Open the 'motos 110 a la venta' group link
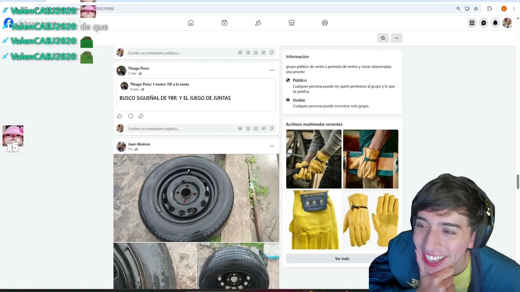 coord(172,84)
